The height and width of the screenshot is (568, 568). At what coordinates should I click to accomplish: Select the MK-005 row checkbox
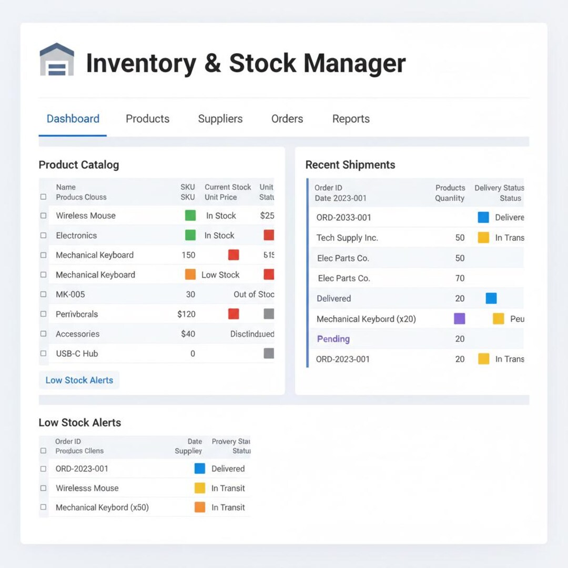pos(44,294)
